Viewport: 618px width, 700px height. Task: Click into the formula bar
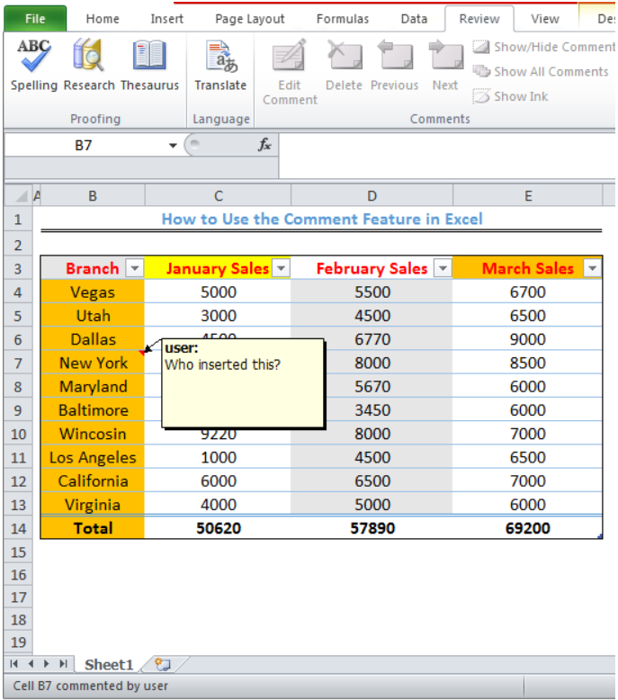[447, 156]
